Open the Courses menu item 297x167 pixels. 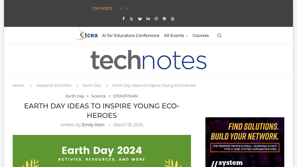[201, 36]
